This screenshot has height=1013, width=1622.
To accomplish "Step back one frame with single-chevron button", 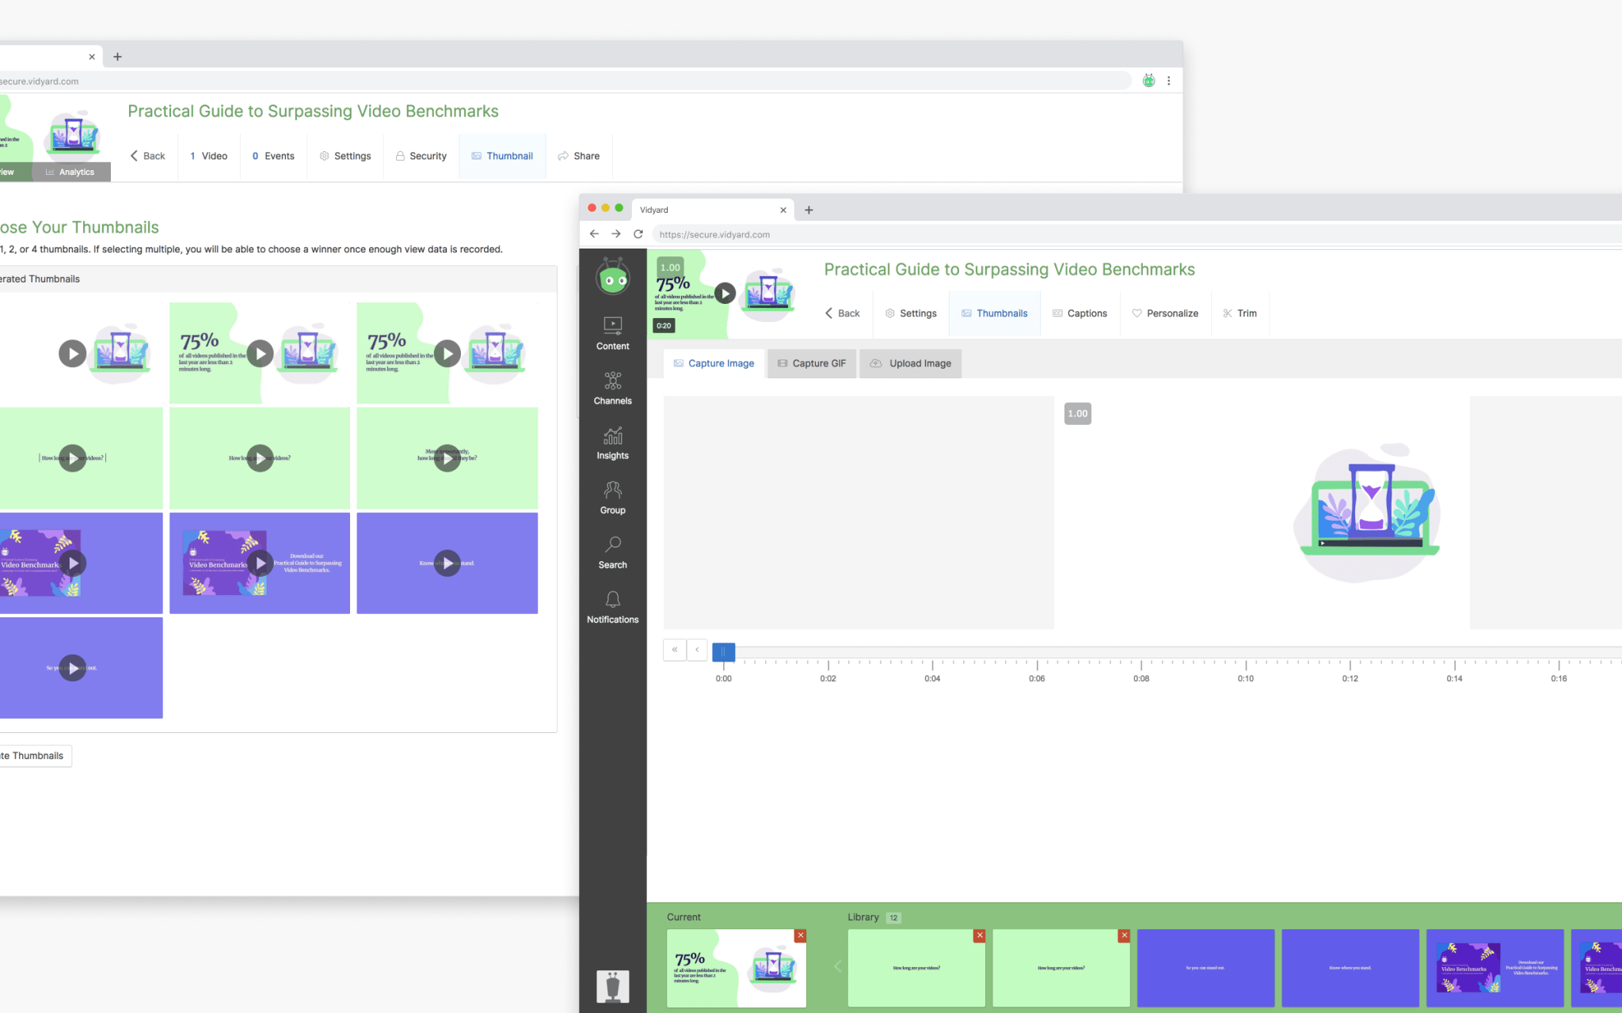I will tap(697, 650).
